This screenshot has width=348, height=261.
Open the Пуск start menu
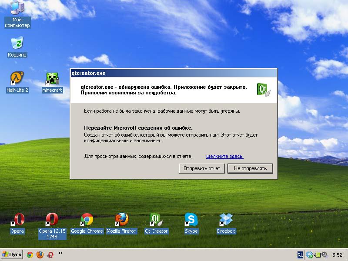[x=12, y=254]
